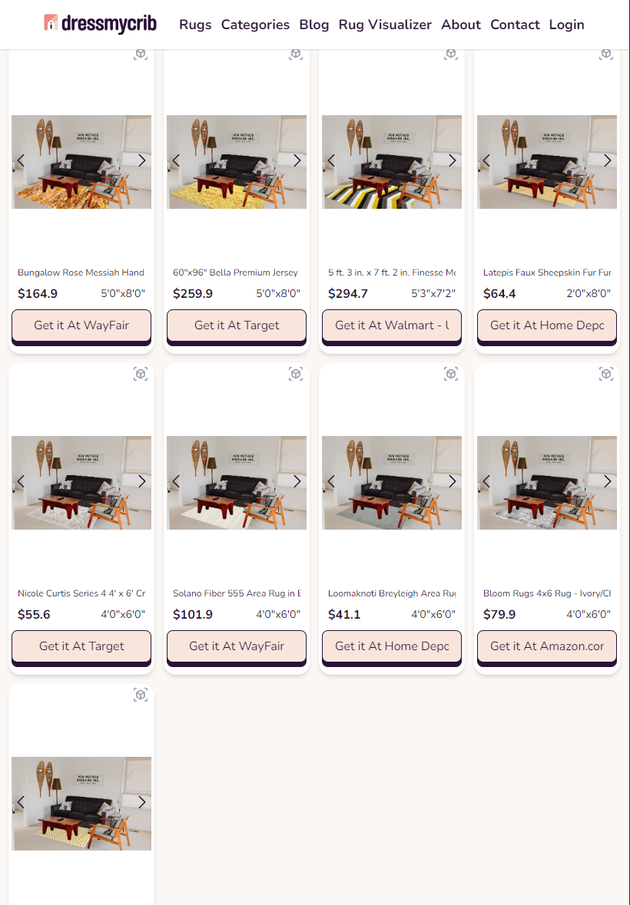630x905 pixels.
Task: Open the Rugs menu item
Action: pos(195,25)
